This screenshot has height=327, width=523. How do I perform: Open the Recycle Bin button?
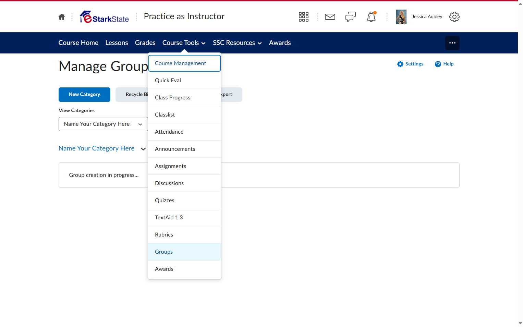132,95
